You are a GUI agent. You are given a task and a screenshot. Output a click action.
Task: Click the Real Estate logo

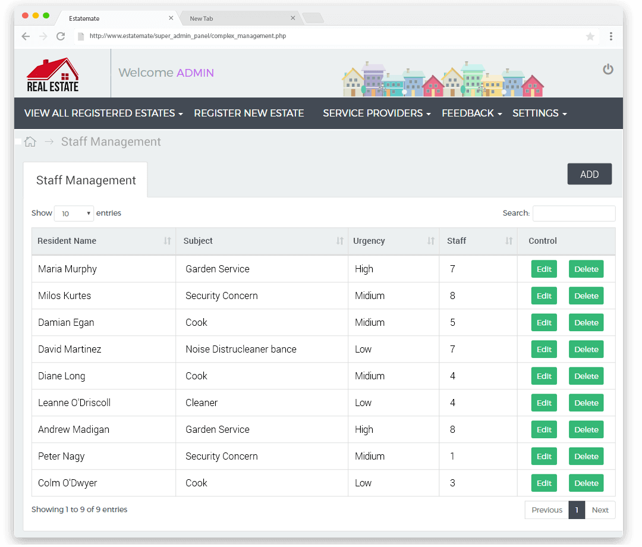point(52,73)
